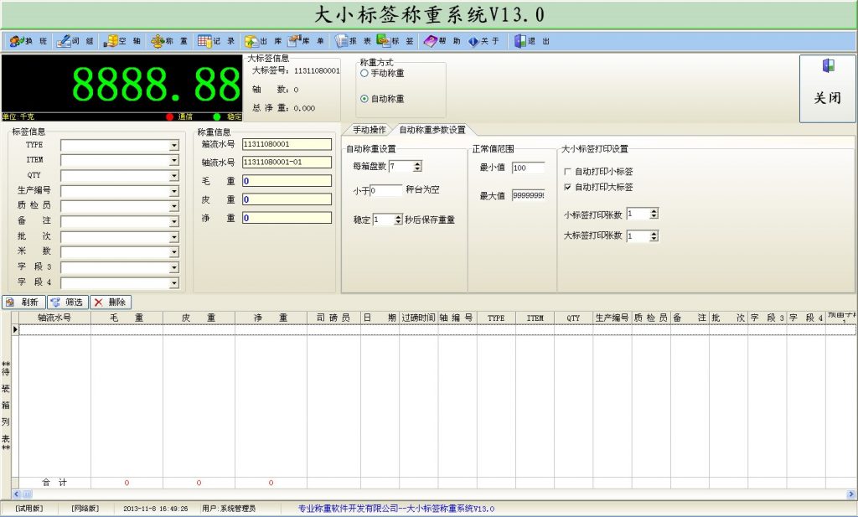
Task: Open the 出库 outbound toolbar icon
Action: coord(263,41)
